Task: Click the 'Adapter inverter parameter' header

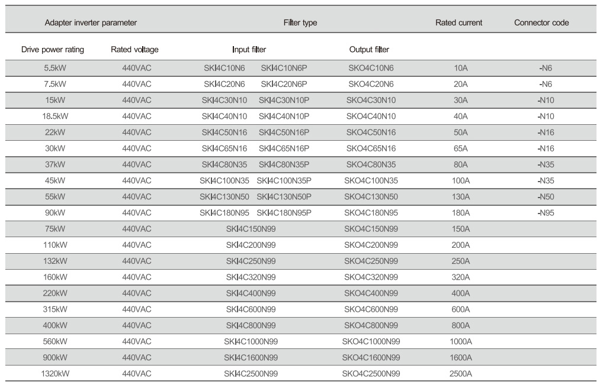Action: [x=91, y=22]
